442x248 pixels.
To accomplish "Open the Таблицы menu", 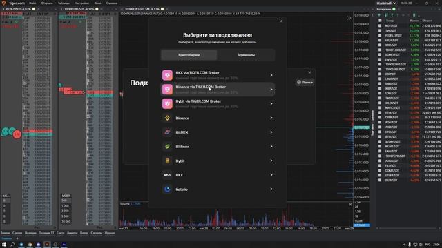I will (64, 3).
